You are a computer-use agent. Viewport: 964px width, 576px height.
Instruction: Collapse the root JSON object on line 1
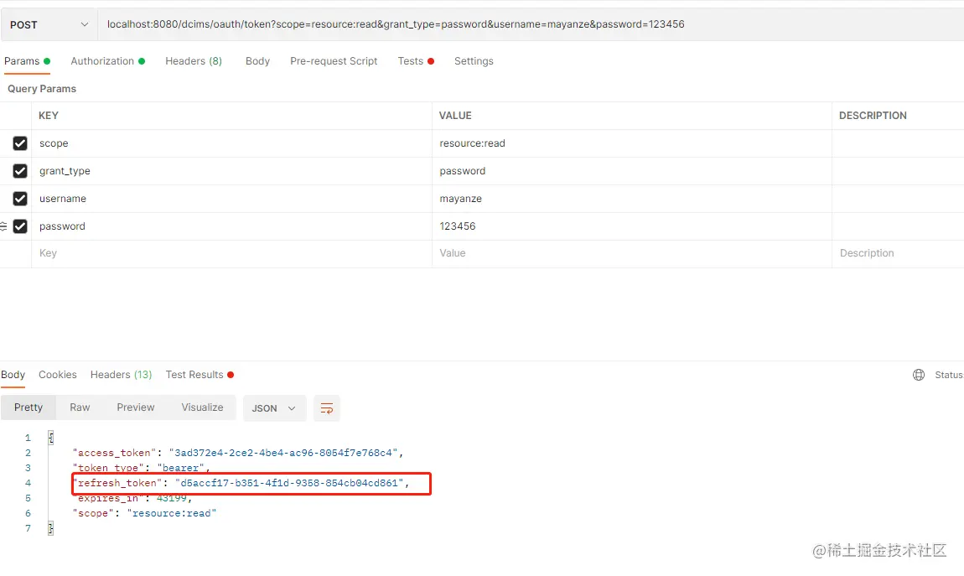(x=49, y=437)
